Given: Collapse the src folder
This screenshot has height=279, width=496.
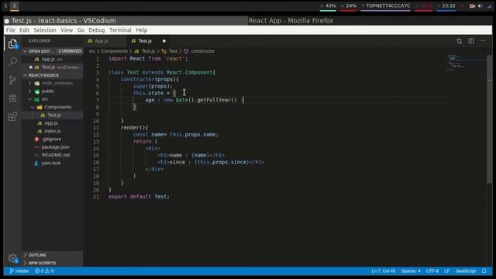Looking at the screenshot, I should (52, 99).
